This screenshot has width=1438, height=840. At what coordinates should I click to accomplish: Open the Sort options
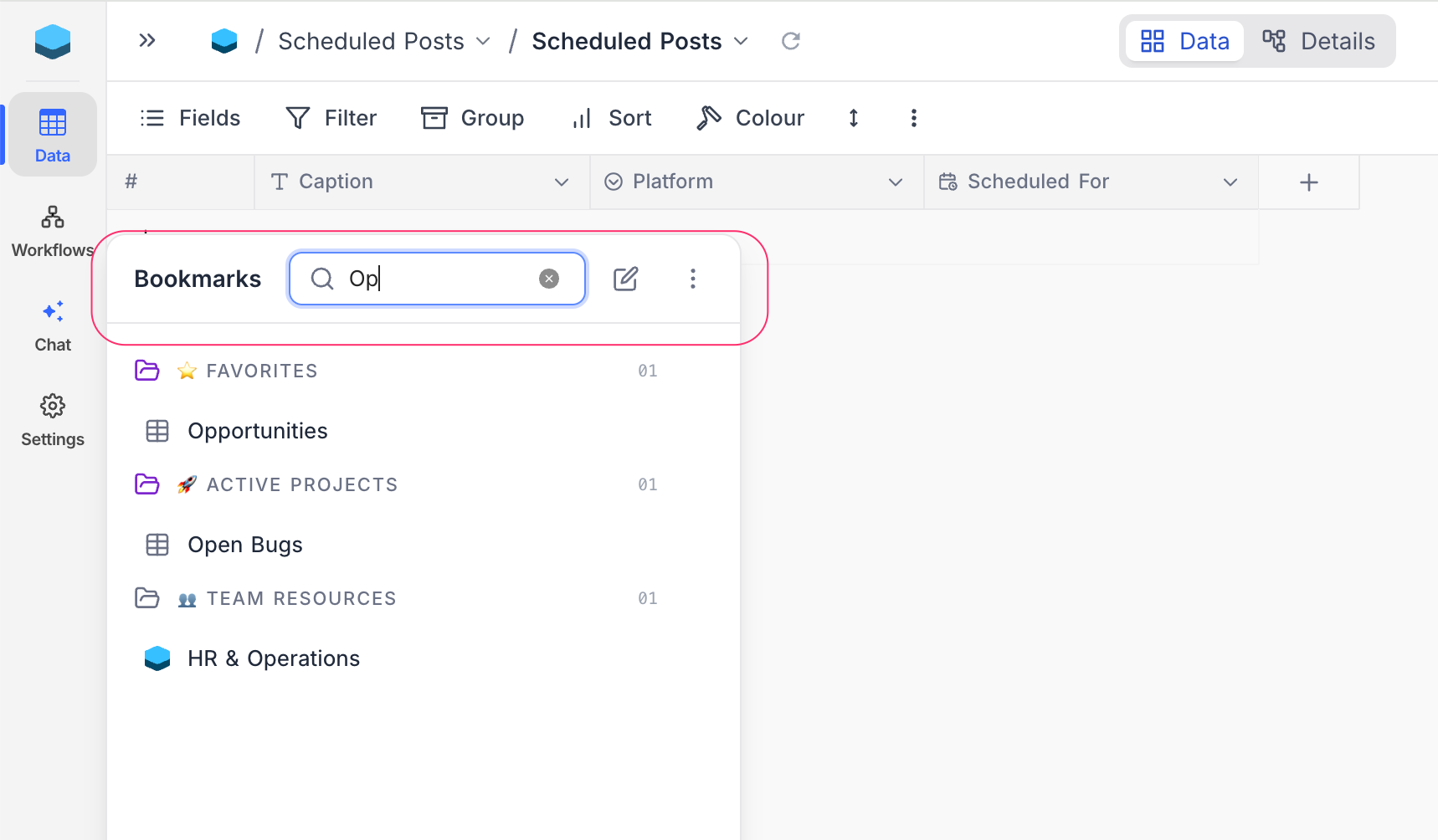click(611, 118)
